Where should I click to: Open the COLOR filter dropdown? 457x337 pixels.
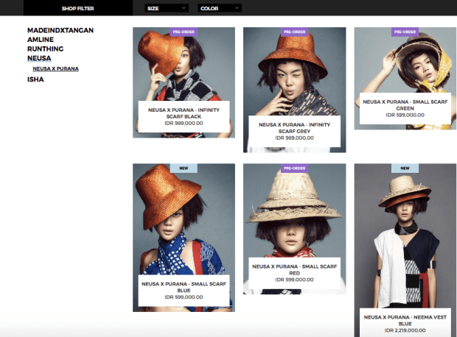tap(220, 8)
